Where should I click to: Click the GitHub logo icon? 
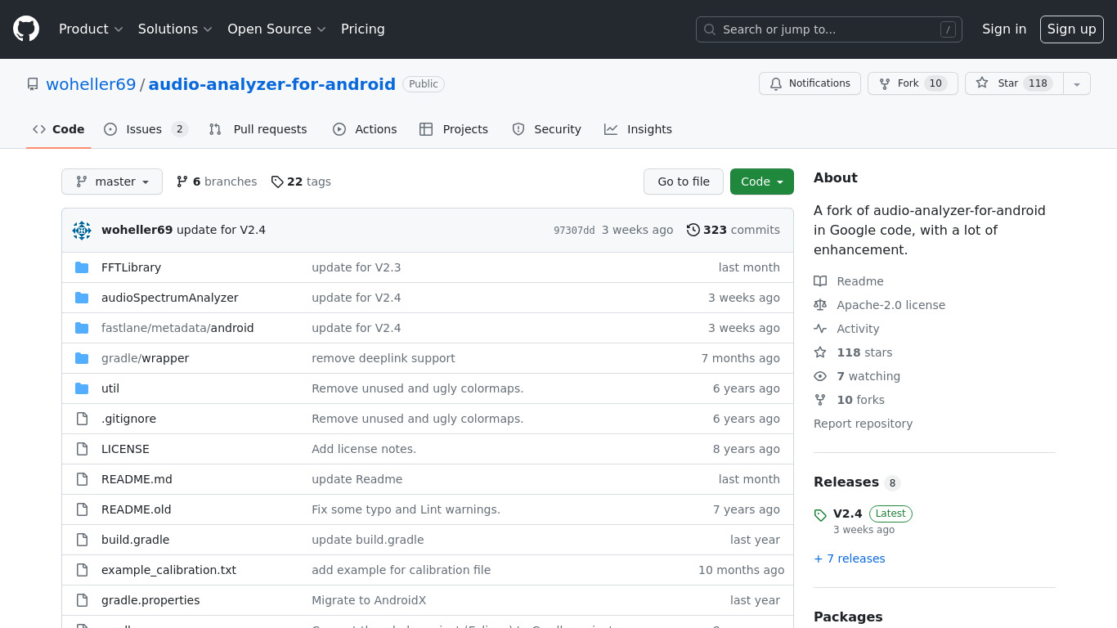[x=26, y=29]
